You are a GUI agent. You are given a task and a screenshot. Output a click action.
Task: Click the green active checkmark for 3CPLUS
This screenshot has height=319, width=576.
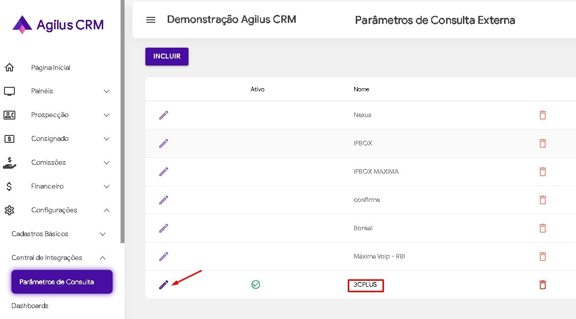256,284
